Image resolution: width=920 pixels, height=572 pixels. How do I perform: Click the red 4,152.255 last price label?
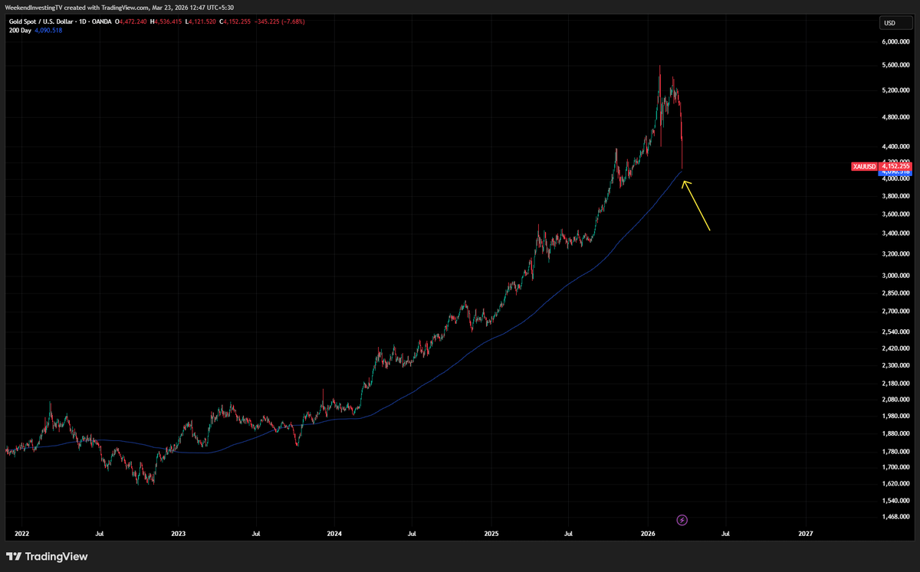(895, 165)
